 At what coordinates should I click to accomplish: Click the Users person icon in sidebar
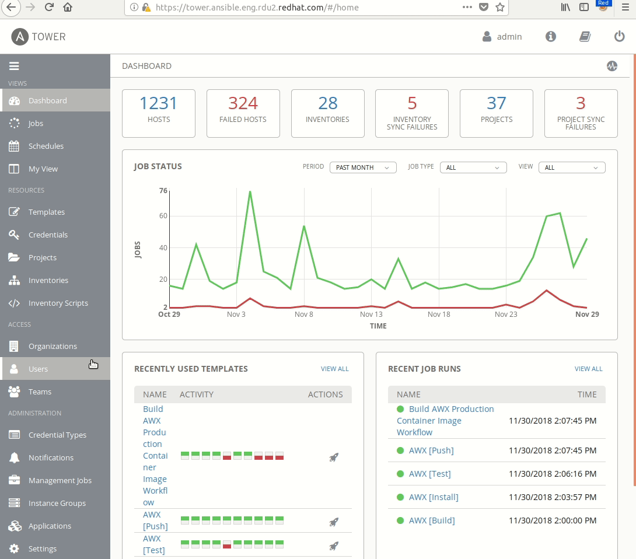pyautogui.click(x=14, y=369)
